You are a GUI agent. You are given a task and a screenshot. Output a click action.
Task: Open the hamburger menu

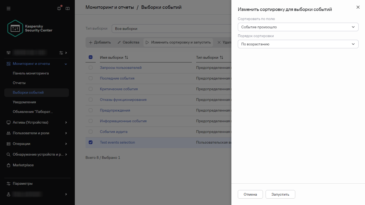(9, 8)
